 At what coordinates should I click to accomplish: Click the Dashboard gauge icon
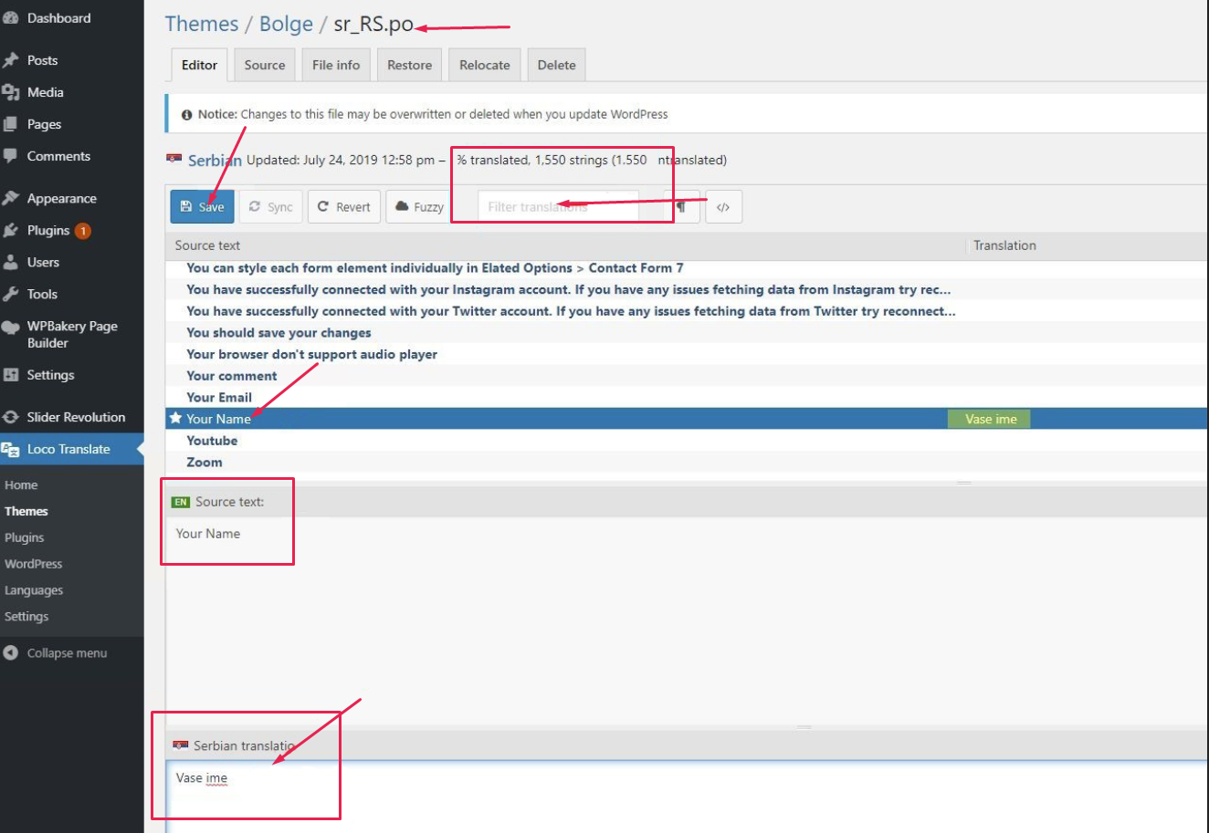11,18
